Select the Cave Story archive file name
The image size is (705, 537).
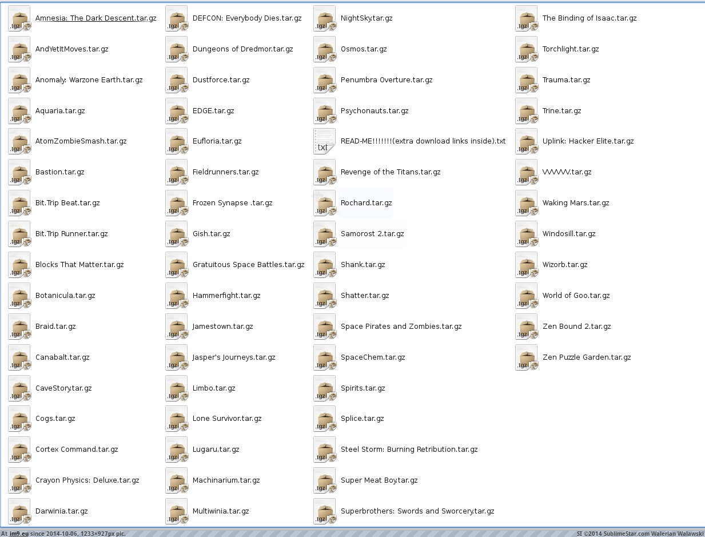pyautogui.click(x=63, y=388)
